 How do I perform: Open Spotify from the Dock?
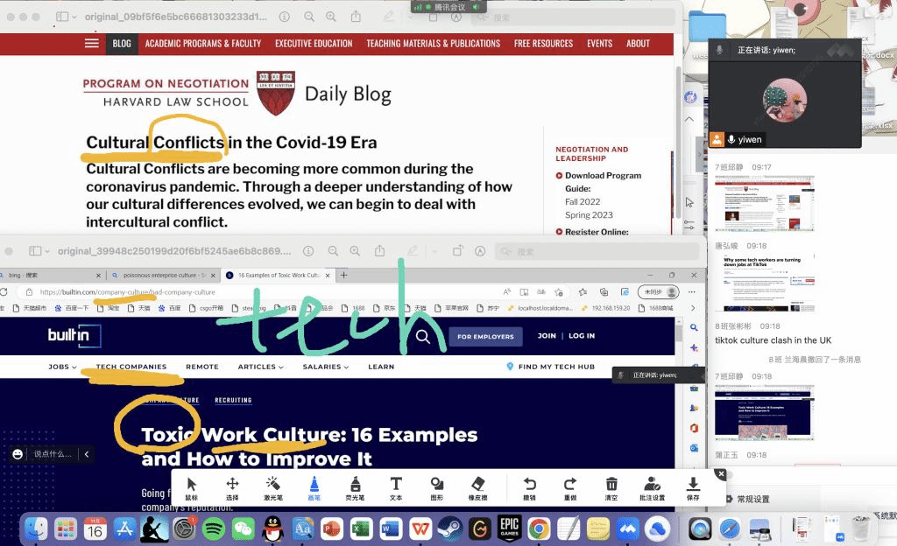click(214, 528)
